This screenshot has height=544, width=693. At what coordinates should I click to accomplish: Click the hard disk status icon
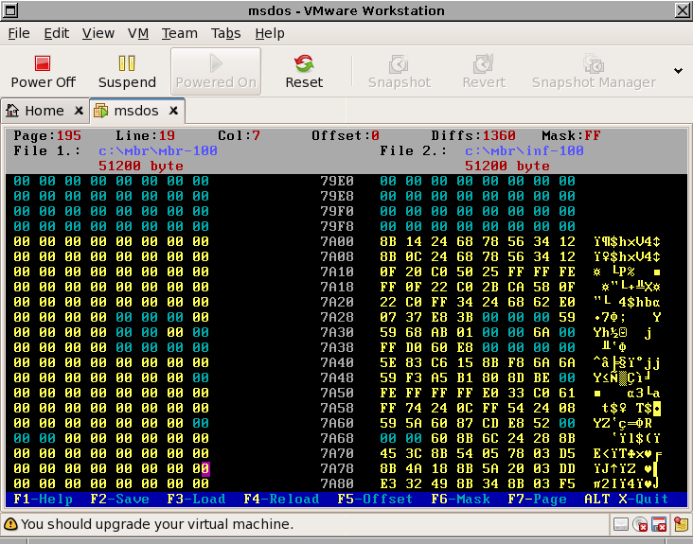(621, 524)
